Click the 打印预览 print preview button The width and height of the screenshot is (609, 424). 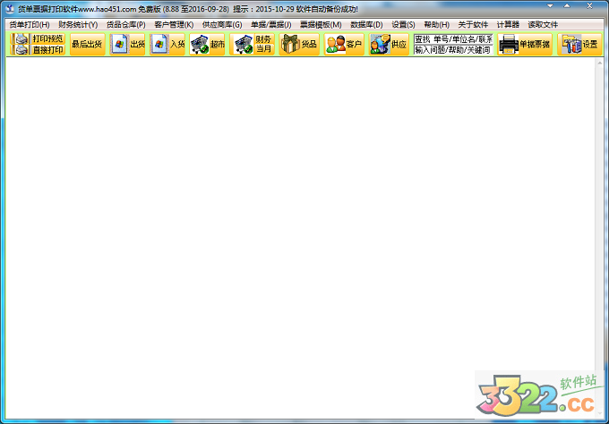tap(38, 38)
